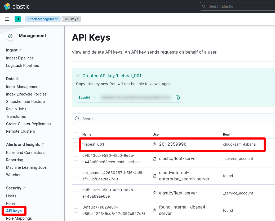This screenshot has width=275, height=221.
Task: Sort the table by Name column
Action: coord(87,135)
